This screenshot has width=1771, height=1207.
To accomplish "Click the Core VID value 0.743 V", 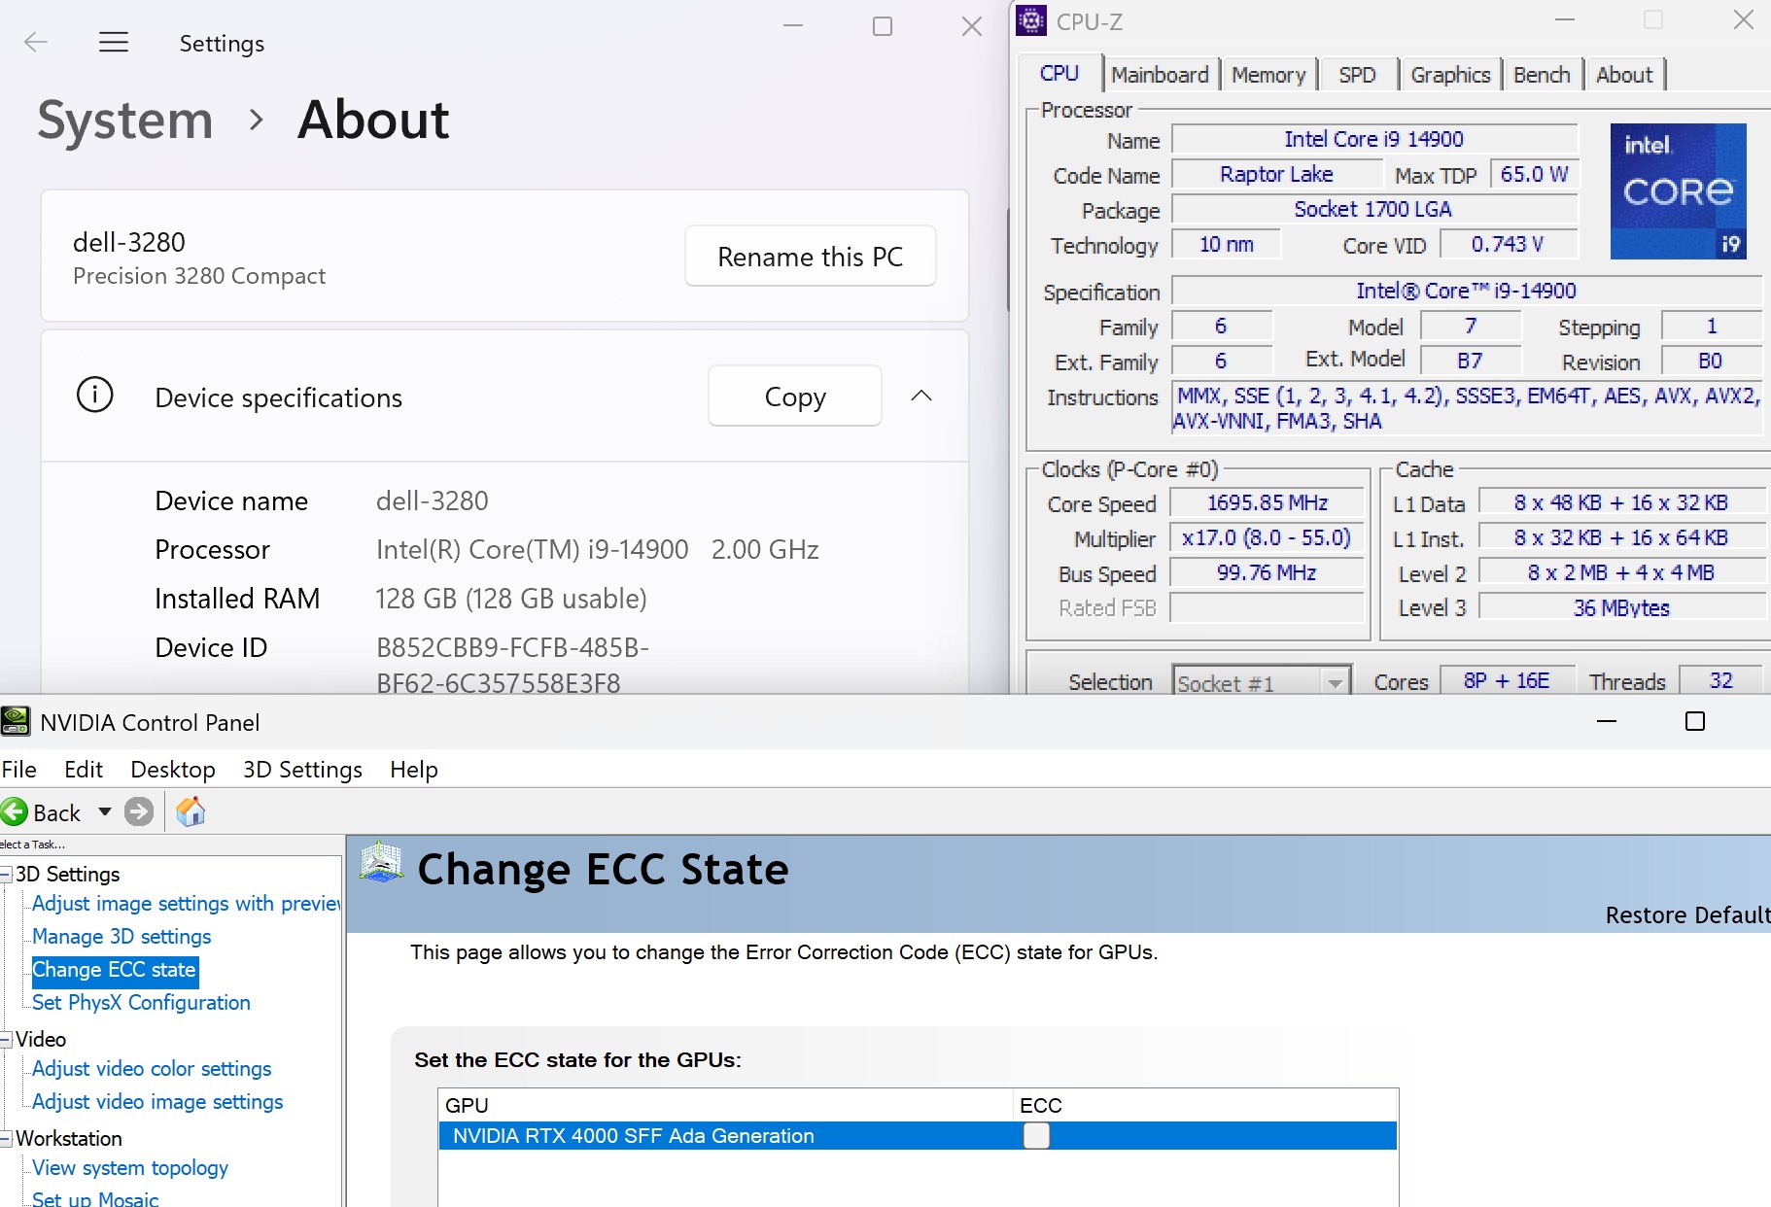I will click(1508, 244).
